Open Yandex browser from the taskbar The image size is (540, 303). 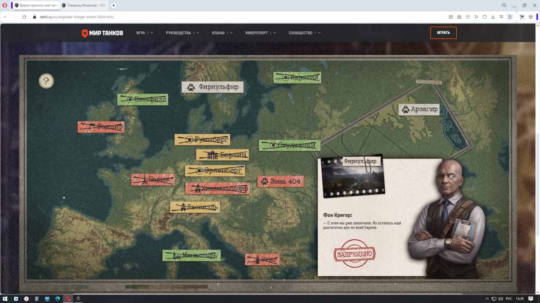(x=27, y=299)
